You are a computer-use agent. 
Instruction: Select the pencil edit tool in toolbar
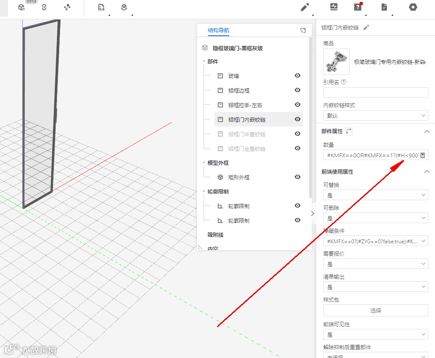[305, 7]
